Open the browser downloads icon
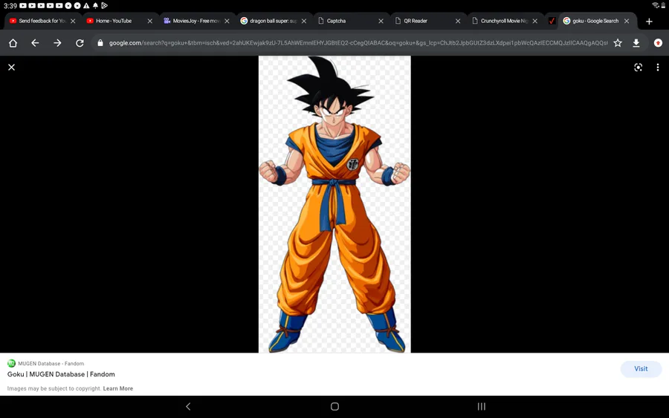The width and height of the screenshot is (669, 418). [x=636, y=43]
